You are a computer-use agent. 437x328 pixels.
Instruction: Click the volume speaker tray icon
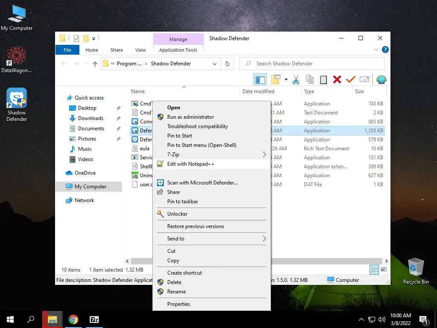click(x=382, y=319)
